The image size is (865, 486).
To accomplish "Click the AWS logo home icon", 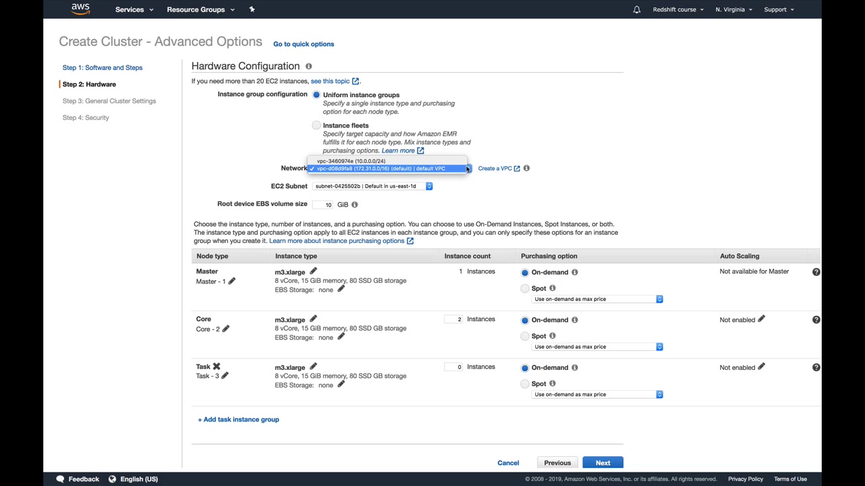I will pyautogui.click(x=80, y=9).
